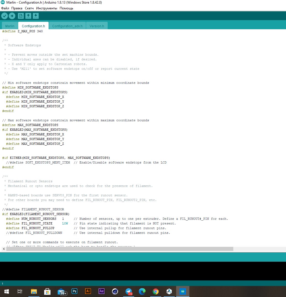Open the Инструменты menu
Viewport: 286px width, 297px height.
(47, 8)
